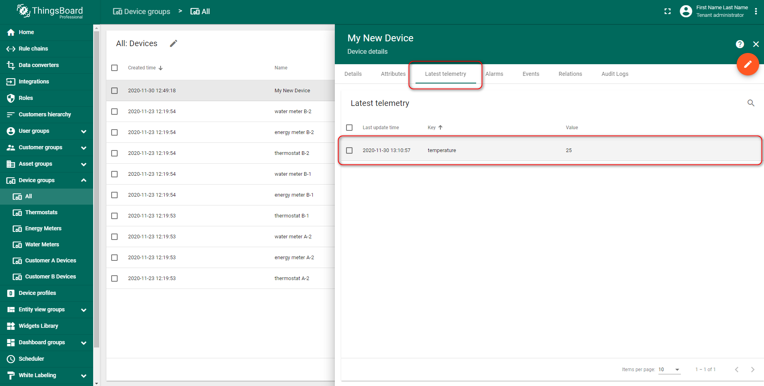This screenshot has width=764, height=386.
Task: Open the Customers hierarchy icon
Action: 11,114
